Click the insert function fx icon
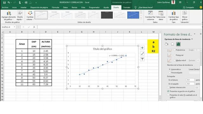203x114 pixels. pos(34,27)
